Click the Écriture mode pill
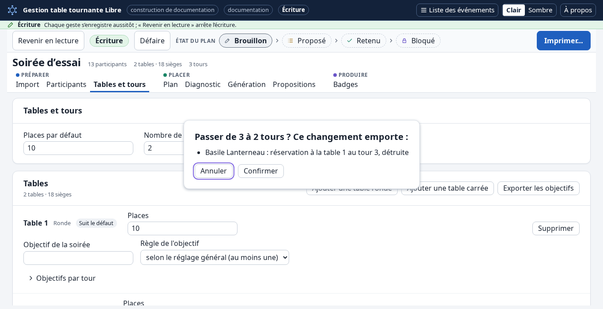The width and height of the screenshot is (603, 309). tap(109, 41)
